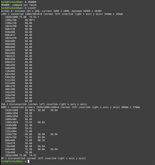
Task: Click the '75.03' refresh rate value
Action: coord(28,137)
